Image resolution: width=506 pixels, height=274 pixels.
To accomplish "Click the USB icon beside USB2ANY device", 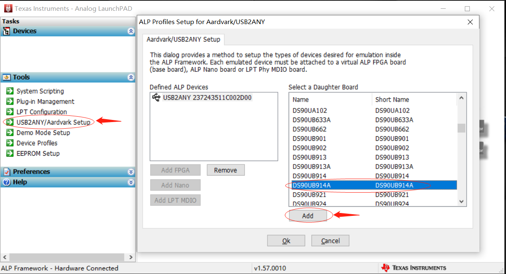I will (x=156, y=98).
